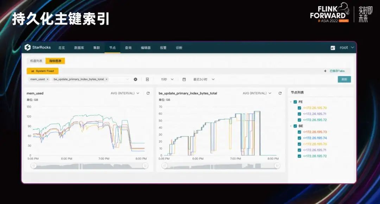Viewport: 380px width, 204px height.
Task: Open the 诊断 menu
Action: (x=179, y=48)
